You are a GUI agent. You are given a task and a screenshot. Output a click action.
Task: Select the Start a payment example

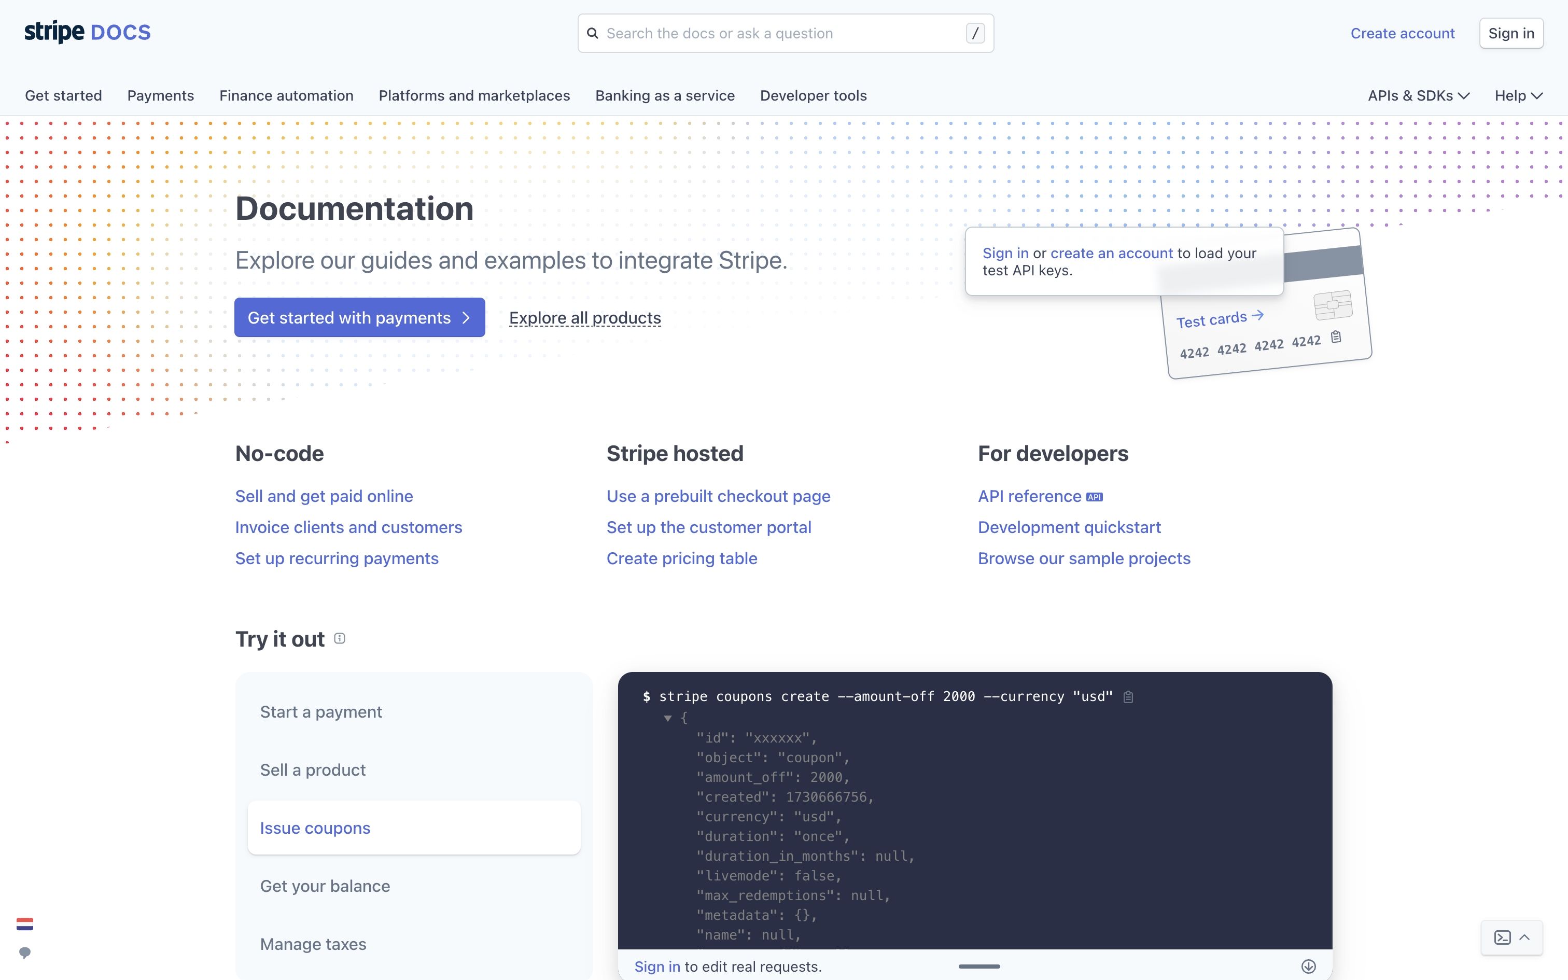tap(414, 711)
